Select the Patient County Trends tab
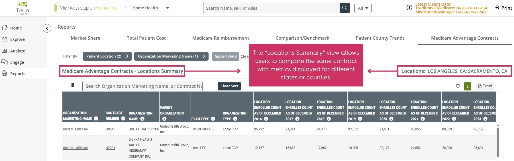514x161 pixels. point(380,38)
